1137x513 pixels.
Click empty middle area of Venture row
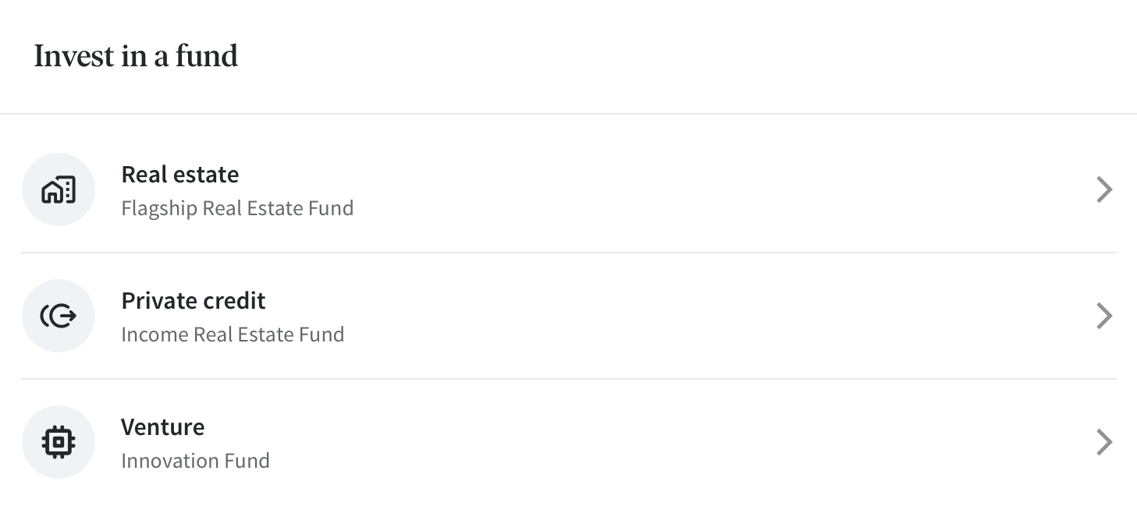(x=702, y=442)
